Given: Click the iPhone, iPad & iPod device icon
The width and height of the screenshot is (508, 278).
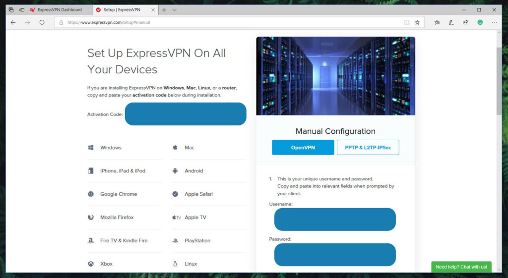Looking at the screenshot, I should coord(91,170).
